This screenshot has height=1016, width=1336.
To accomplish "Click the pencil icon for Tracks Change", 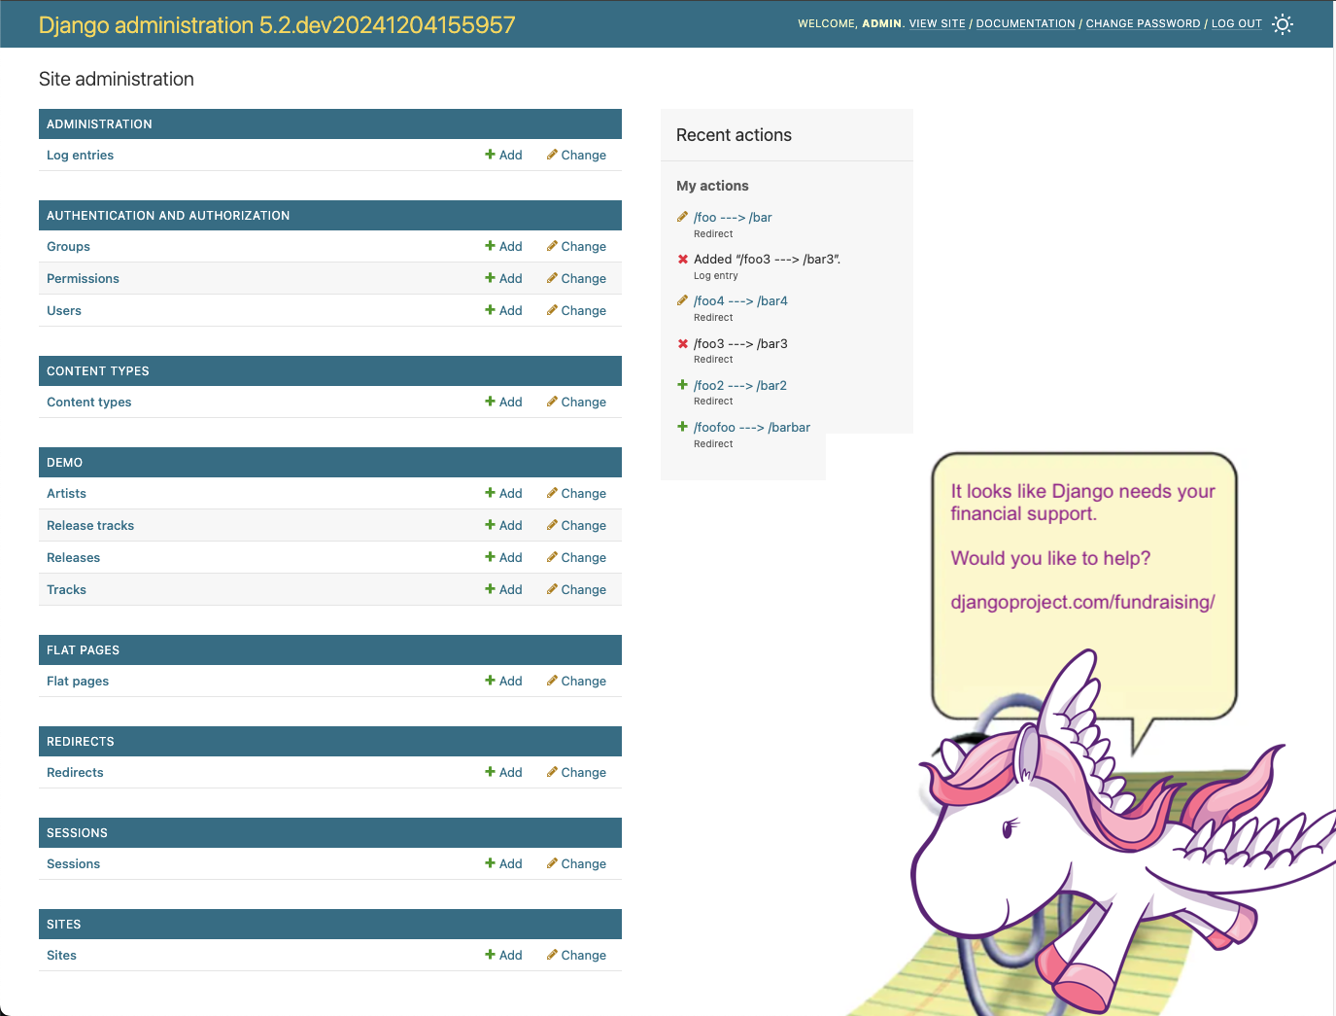I will [552, 589].
